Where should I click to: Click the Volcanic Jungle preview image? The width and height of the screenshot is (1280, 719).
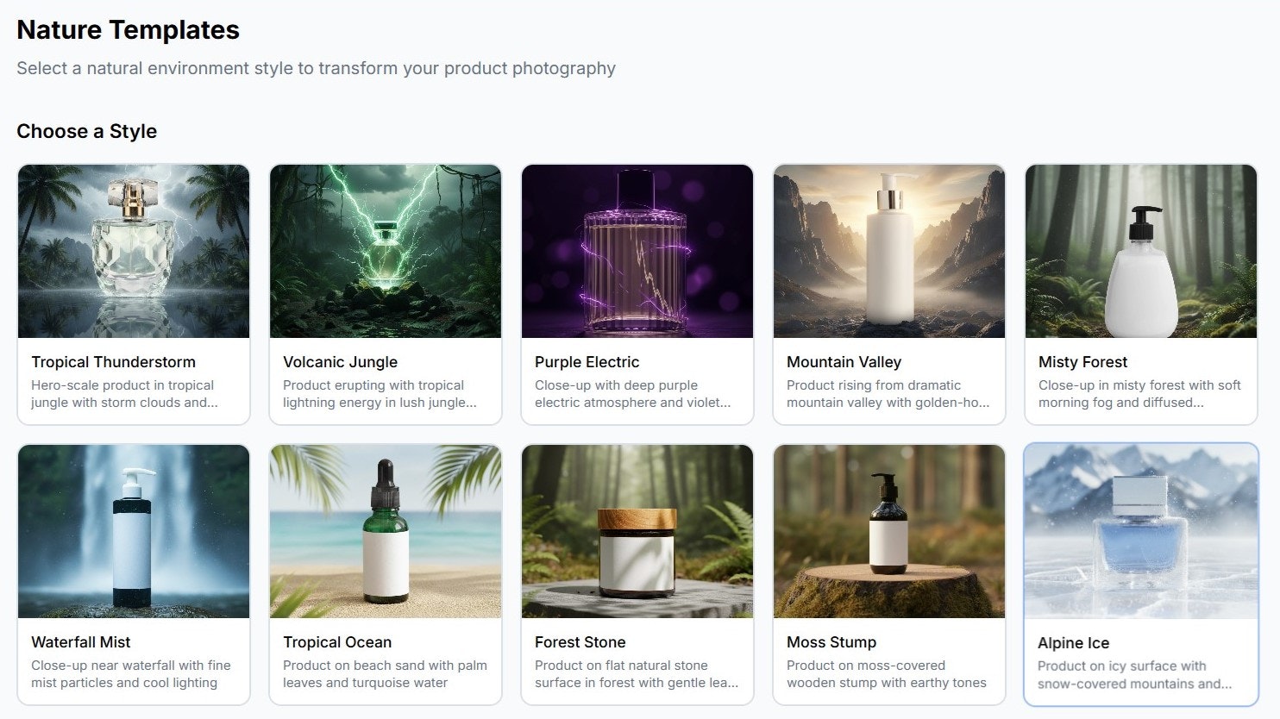[385, 251]
